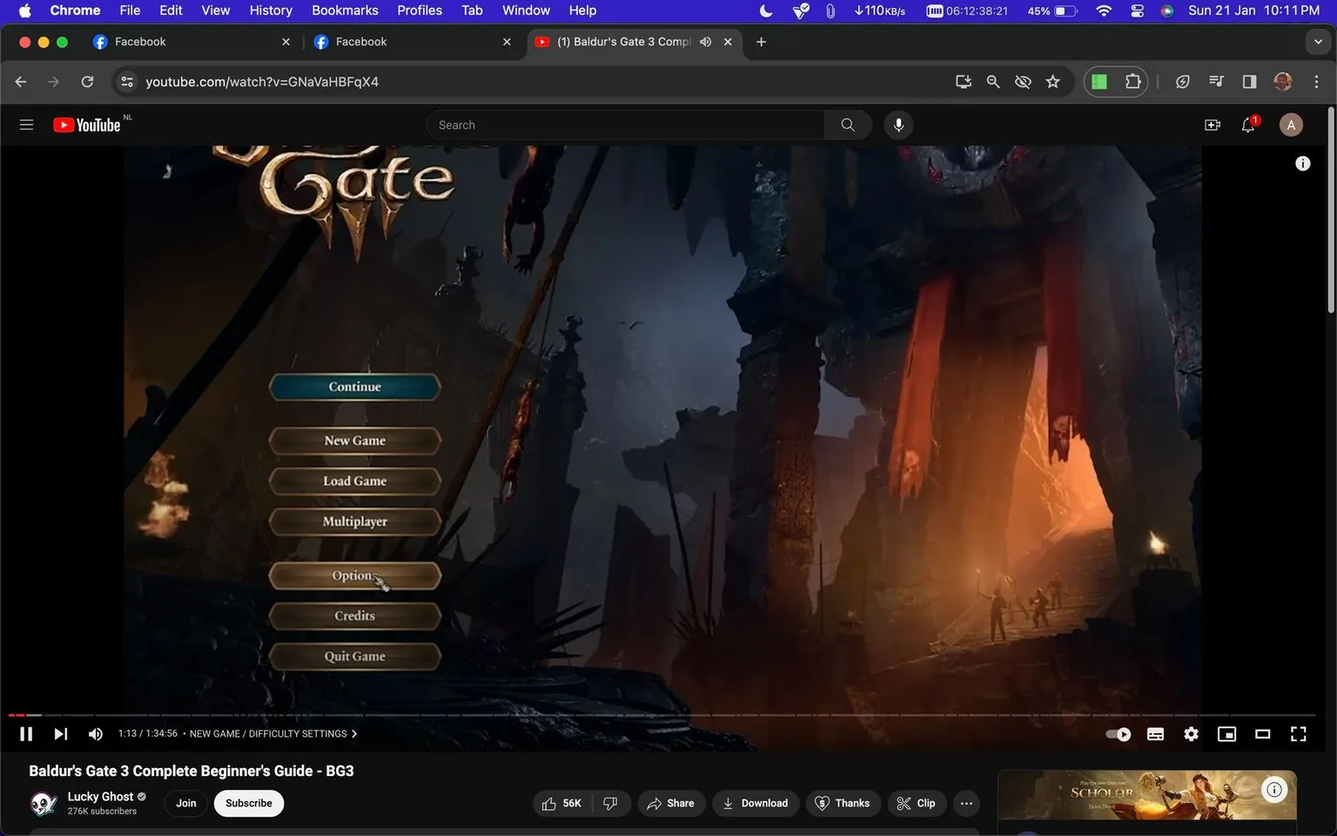This screenshot has height=836, width=1337.
Task: Open the Create video icon
Action: coord(1212,125)
